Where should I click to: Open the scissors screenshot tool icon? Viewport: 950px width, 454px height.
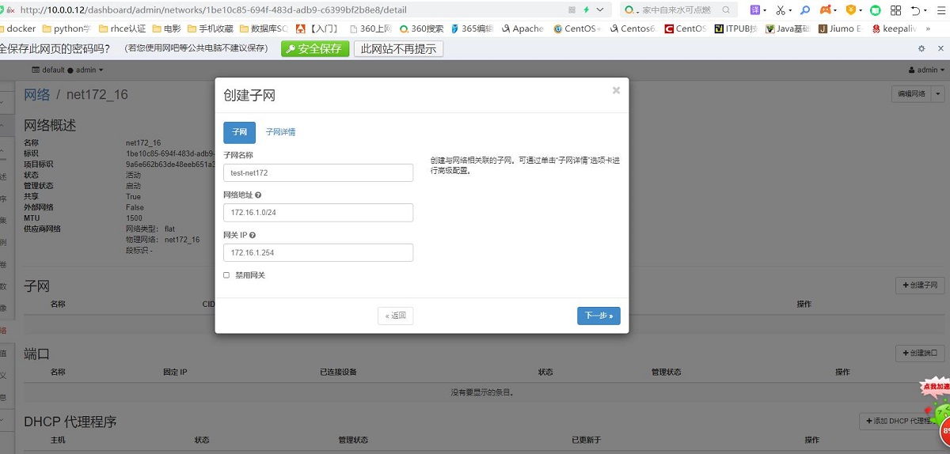tap(781, 9)
